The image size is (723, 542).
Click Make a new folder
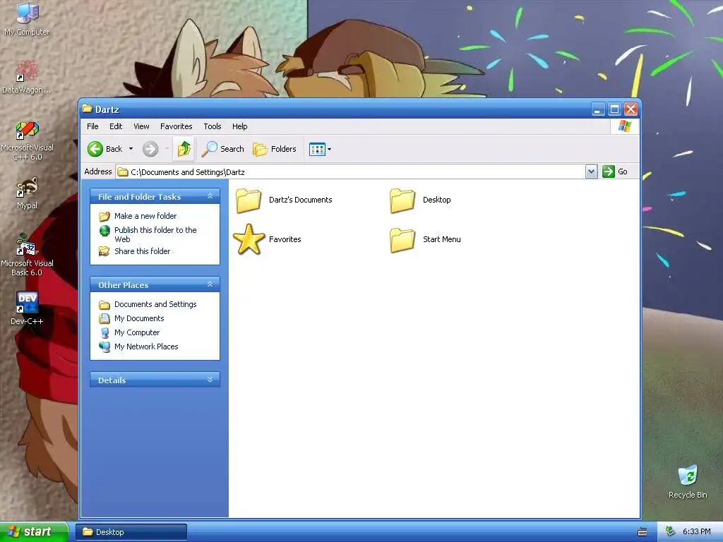tap(145, 216)
